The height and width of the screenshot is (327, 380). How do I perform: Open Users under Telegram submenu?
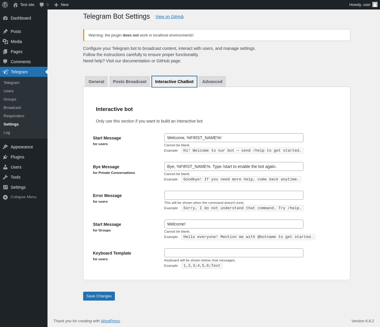(x=9, y=91)
